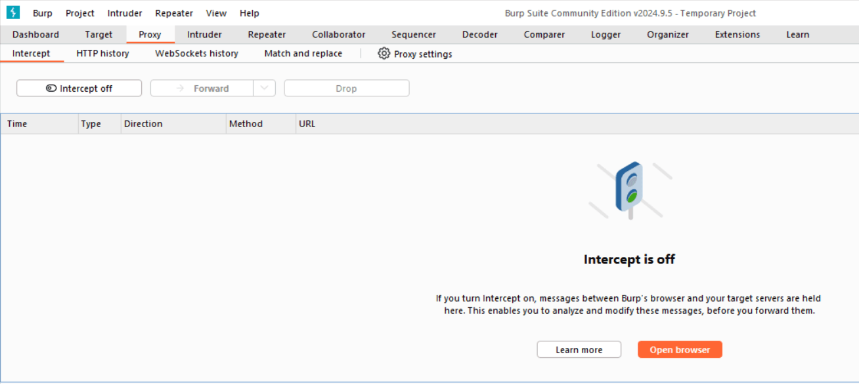Open the Repeater menu in menu bar
Image resolution: width=859 pixels, height=384 pixels.
pos(174,13)
